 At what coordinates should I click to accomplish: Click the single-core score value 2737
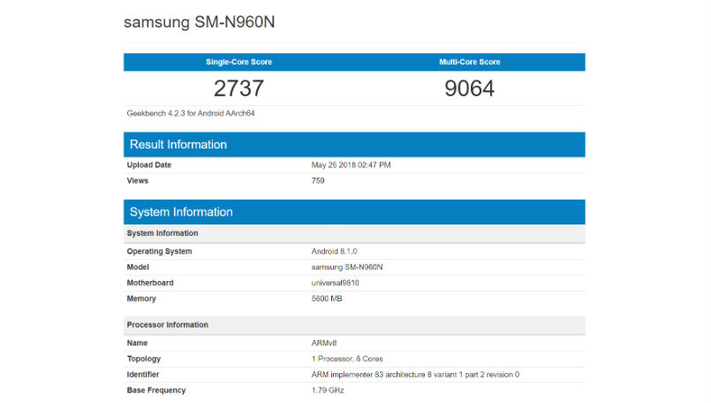coord(238,88)
